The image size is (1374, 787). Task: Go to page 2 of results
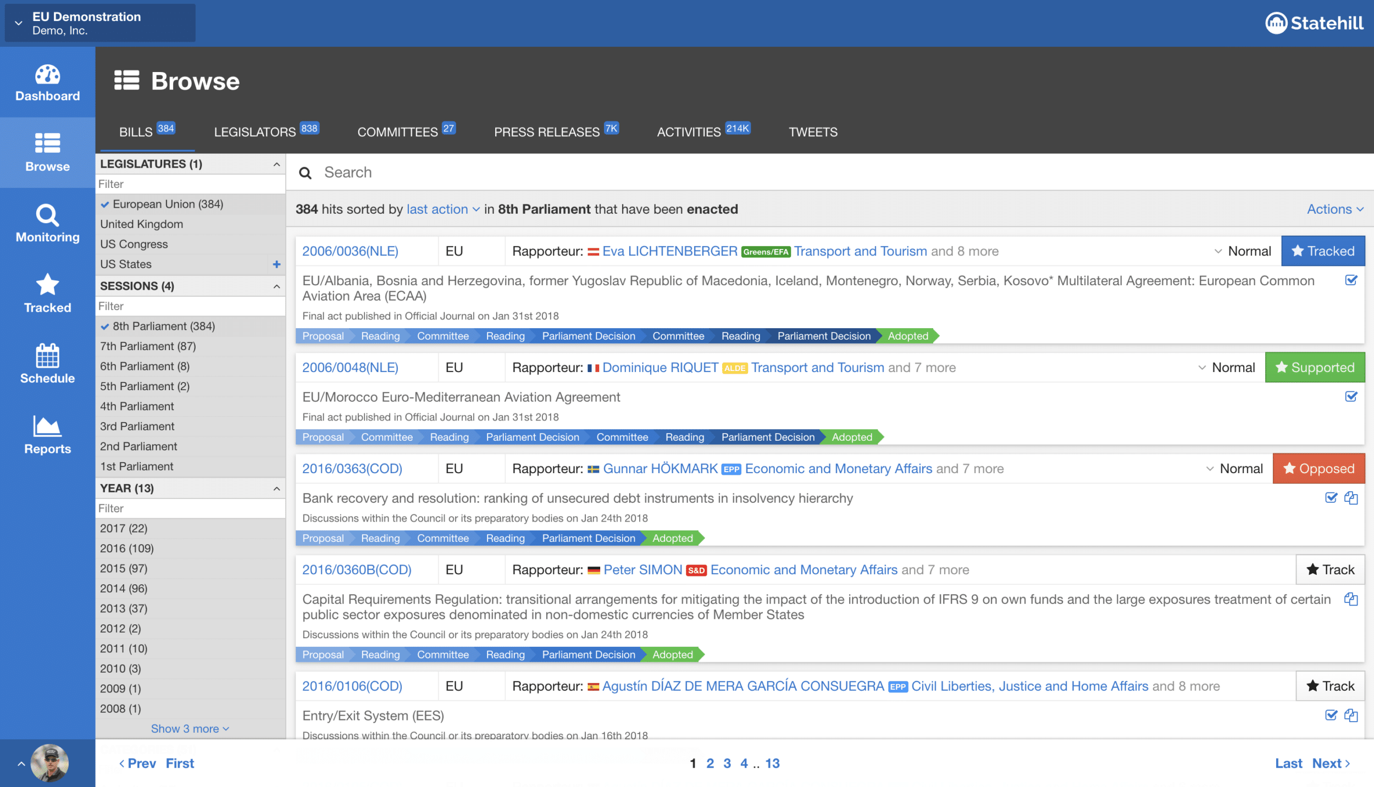[x=710, y=763]
